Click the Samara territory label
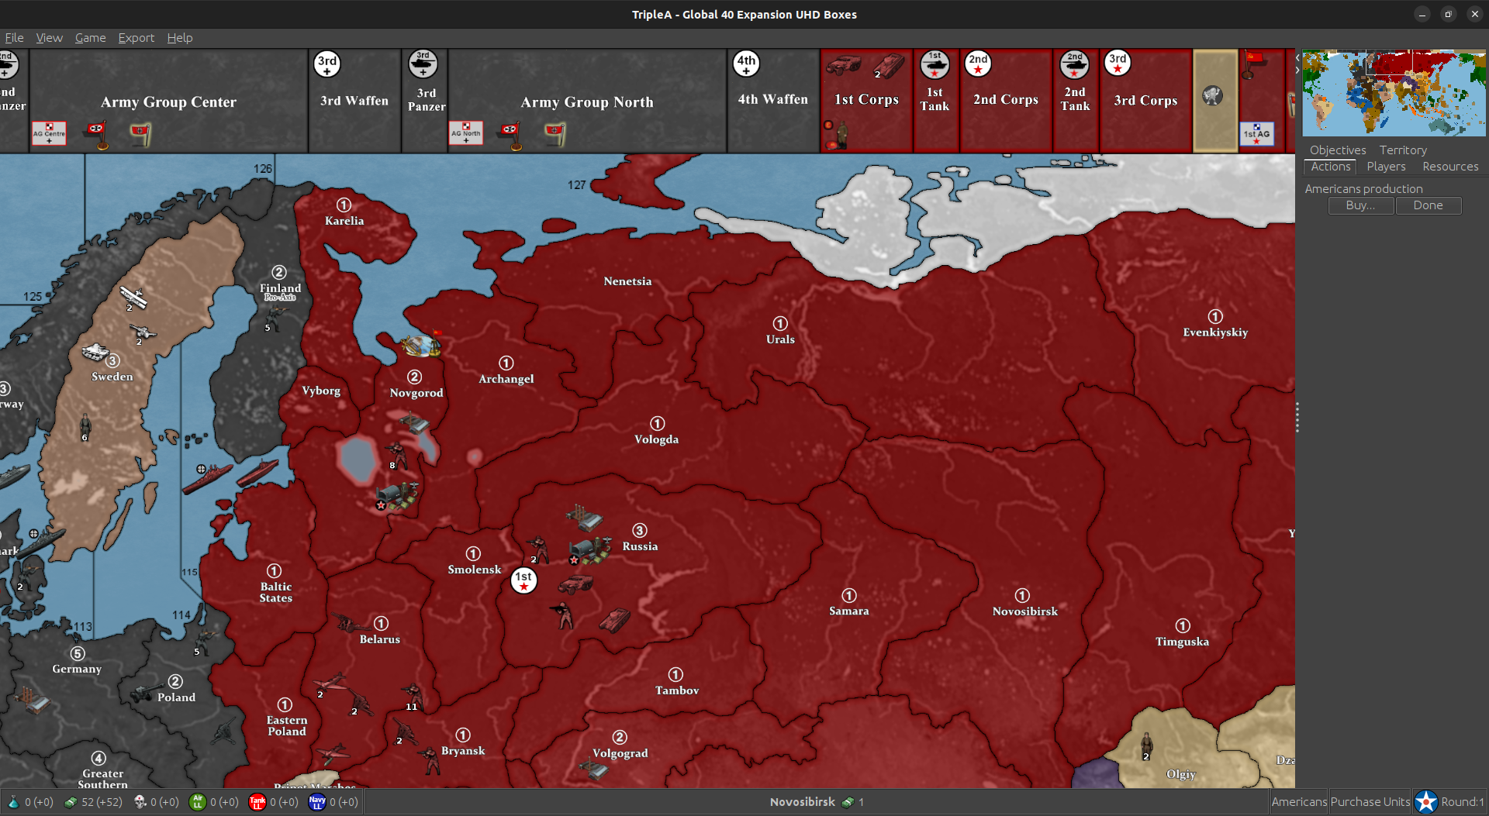The height and width of the screenshot is (816, 1489). [x=848, y=611]
